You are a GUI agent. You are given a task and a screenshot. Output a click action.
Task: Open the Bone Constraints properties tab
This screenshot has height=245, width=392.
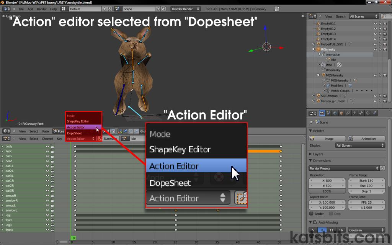coord(367,113)
